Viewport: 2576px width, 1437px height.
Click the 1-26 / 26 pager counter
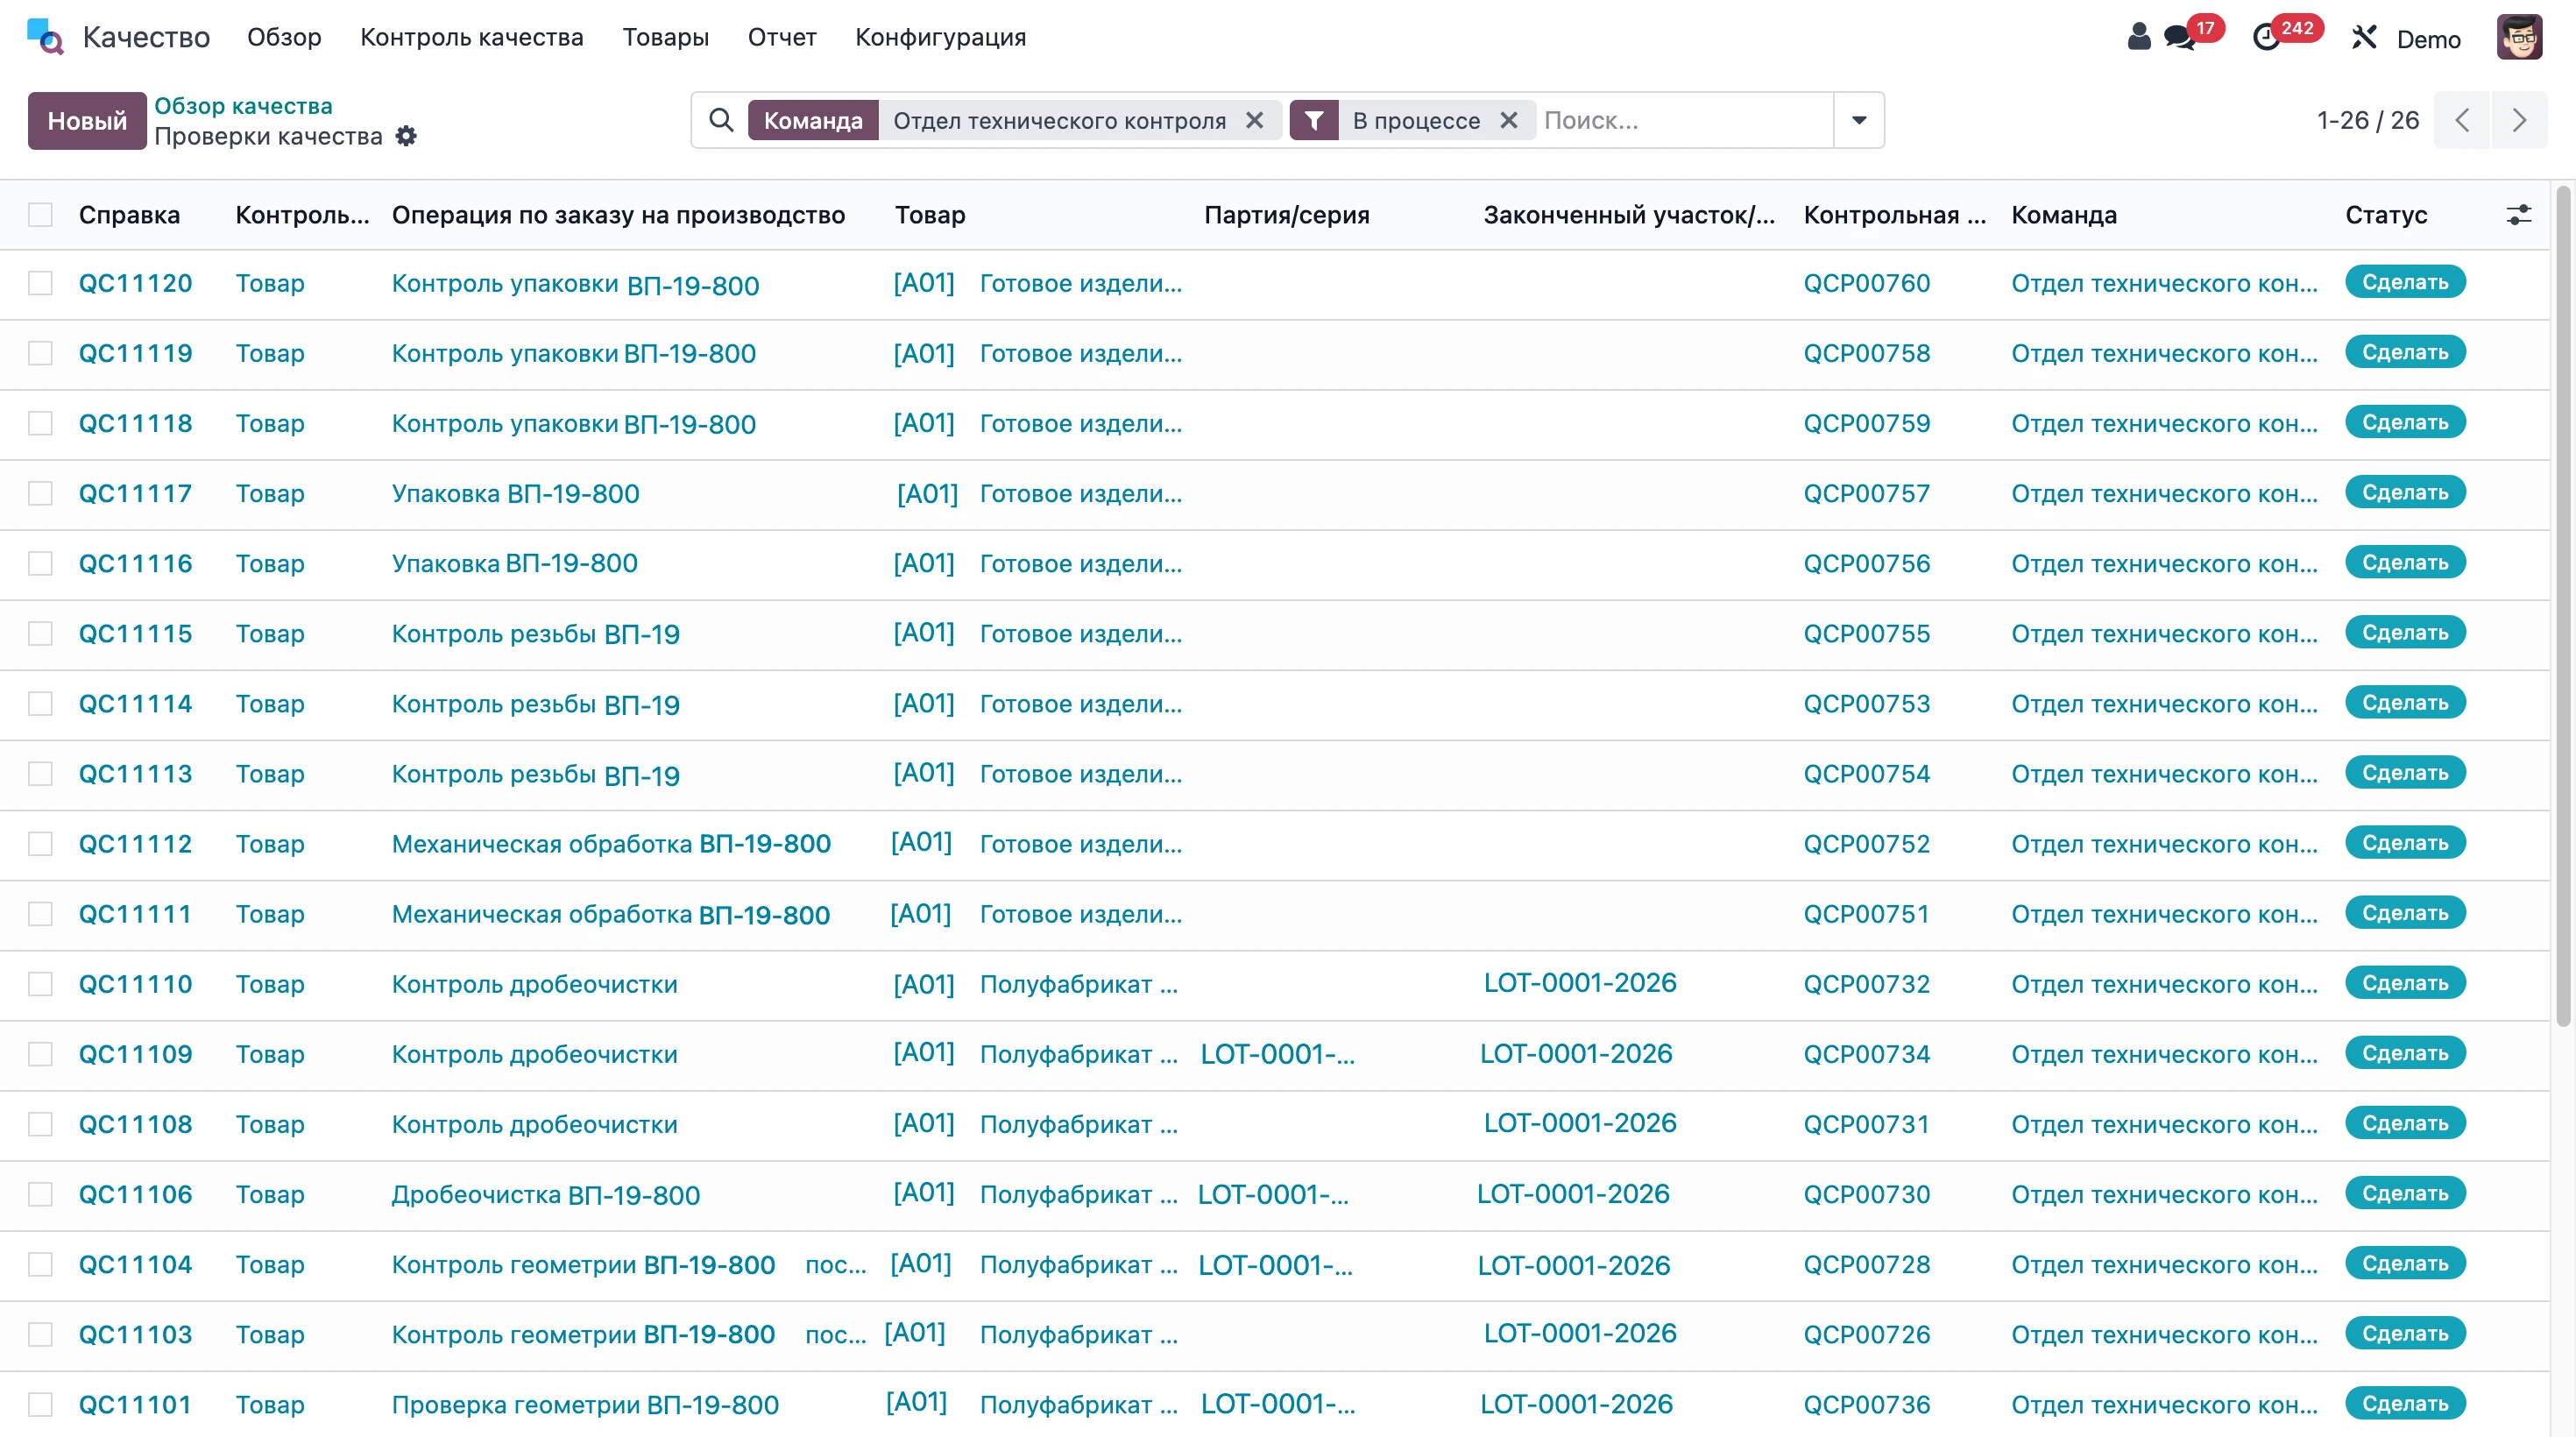pos(2367,120)
